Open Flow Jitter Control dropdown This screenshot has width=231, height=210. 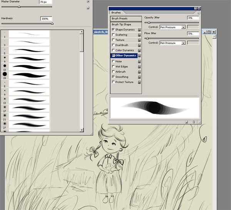183,43
